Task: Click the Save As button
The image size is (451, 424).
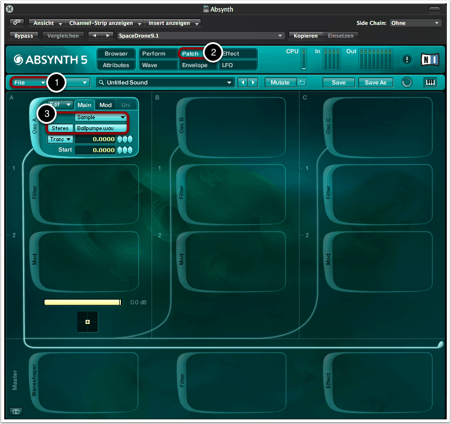Action: 376,83
